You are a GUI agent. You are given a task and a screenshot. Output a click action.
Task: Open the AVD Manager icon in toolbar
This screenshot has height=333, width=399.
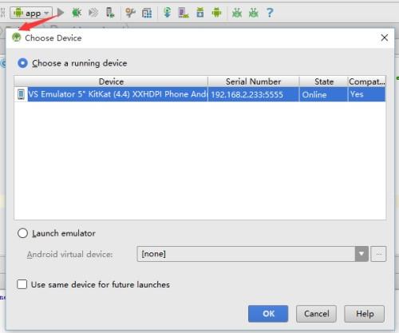(x=184, y=13)
